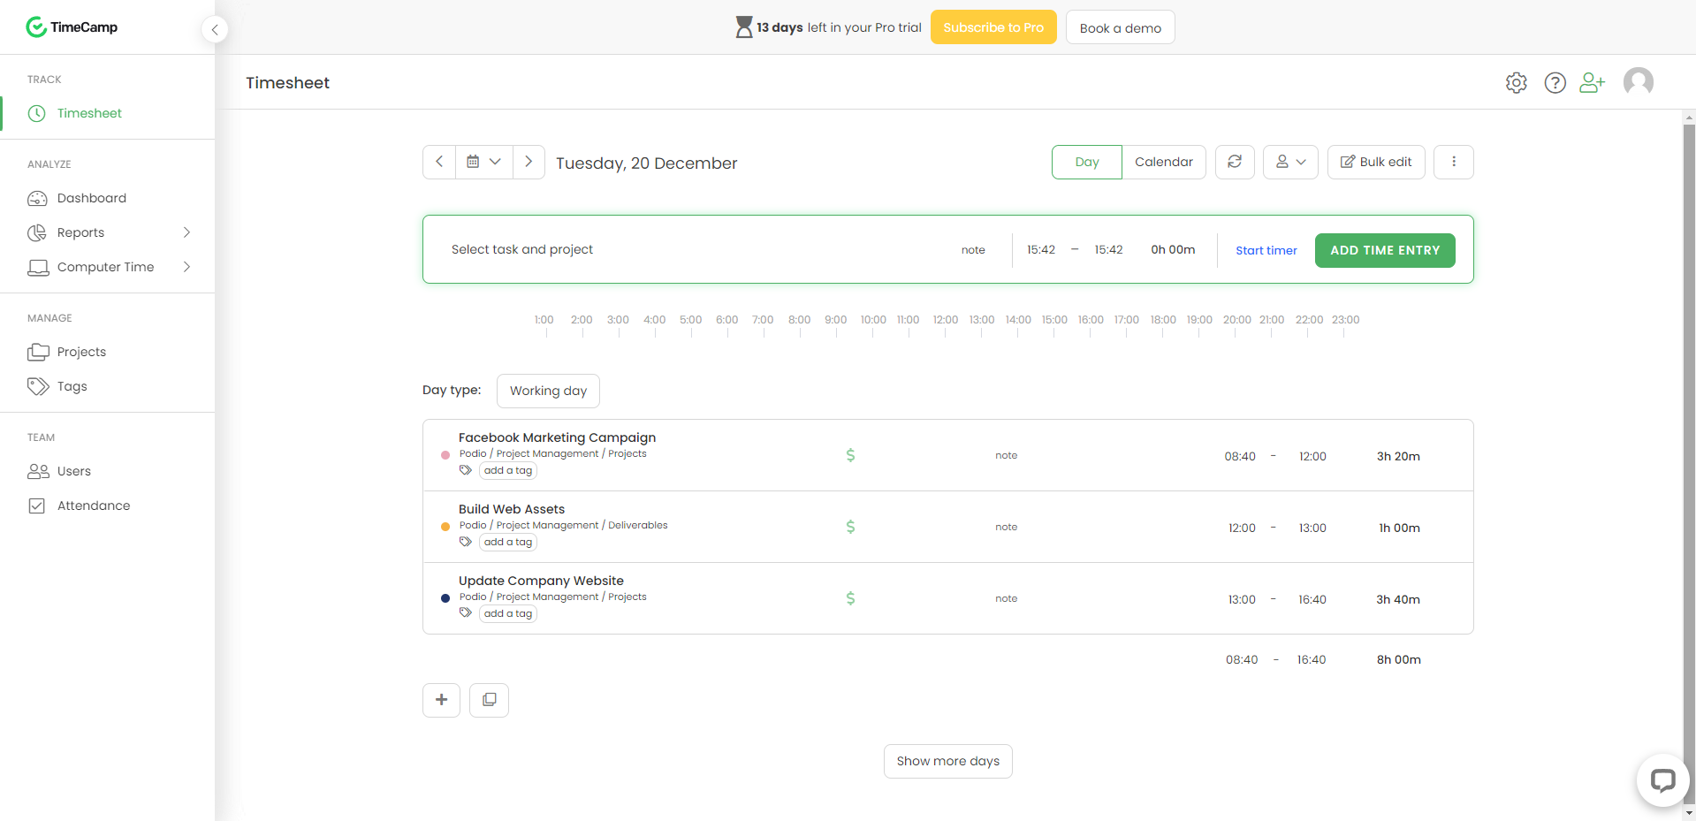Toggle billable dollar icon for Update Company Website
This screenshot has width=1696, height=821.
850,598
